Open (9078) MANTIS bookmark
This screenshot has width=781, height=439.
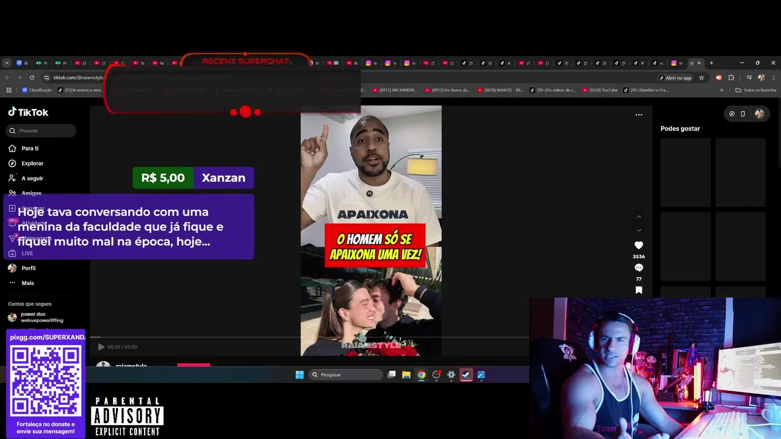pos(500,90)
